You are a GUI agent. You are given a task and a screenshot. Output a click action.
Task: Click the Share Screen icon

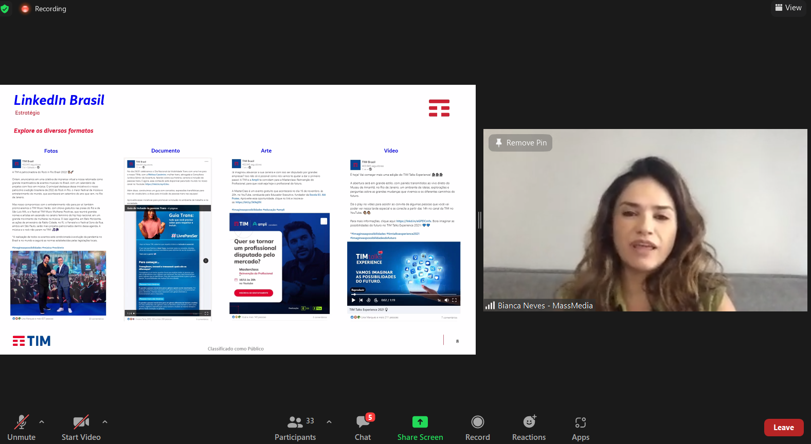pos(420,422)
